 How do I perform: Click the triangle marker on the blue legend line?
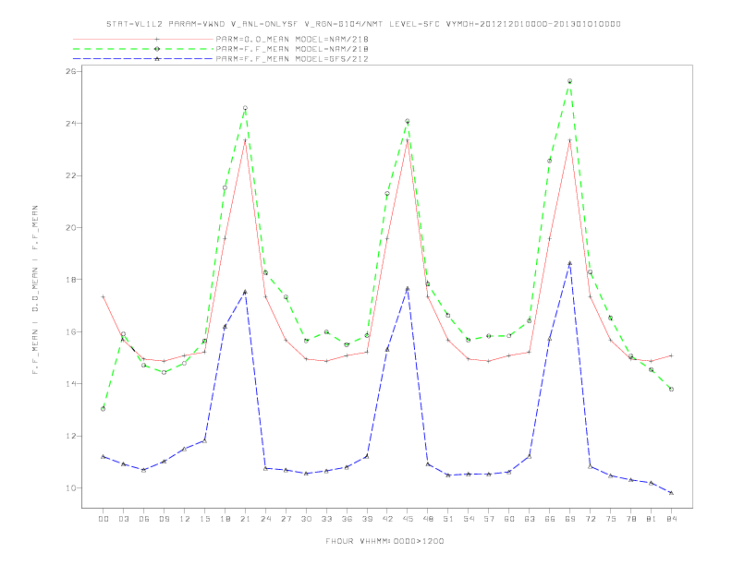(x=157, y=59)
